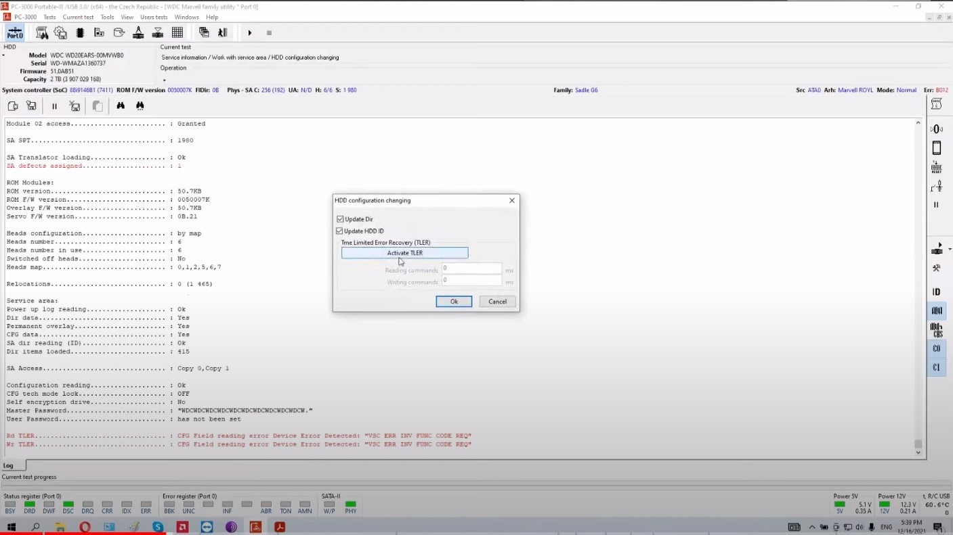Click the ID icon in right sidebar

[937, 292]
